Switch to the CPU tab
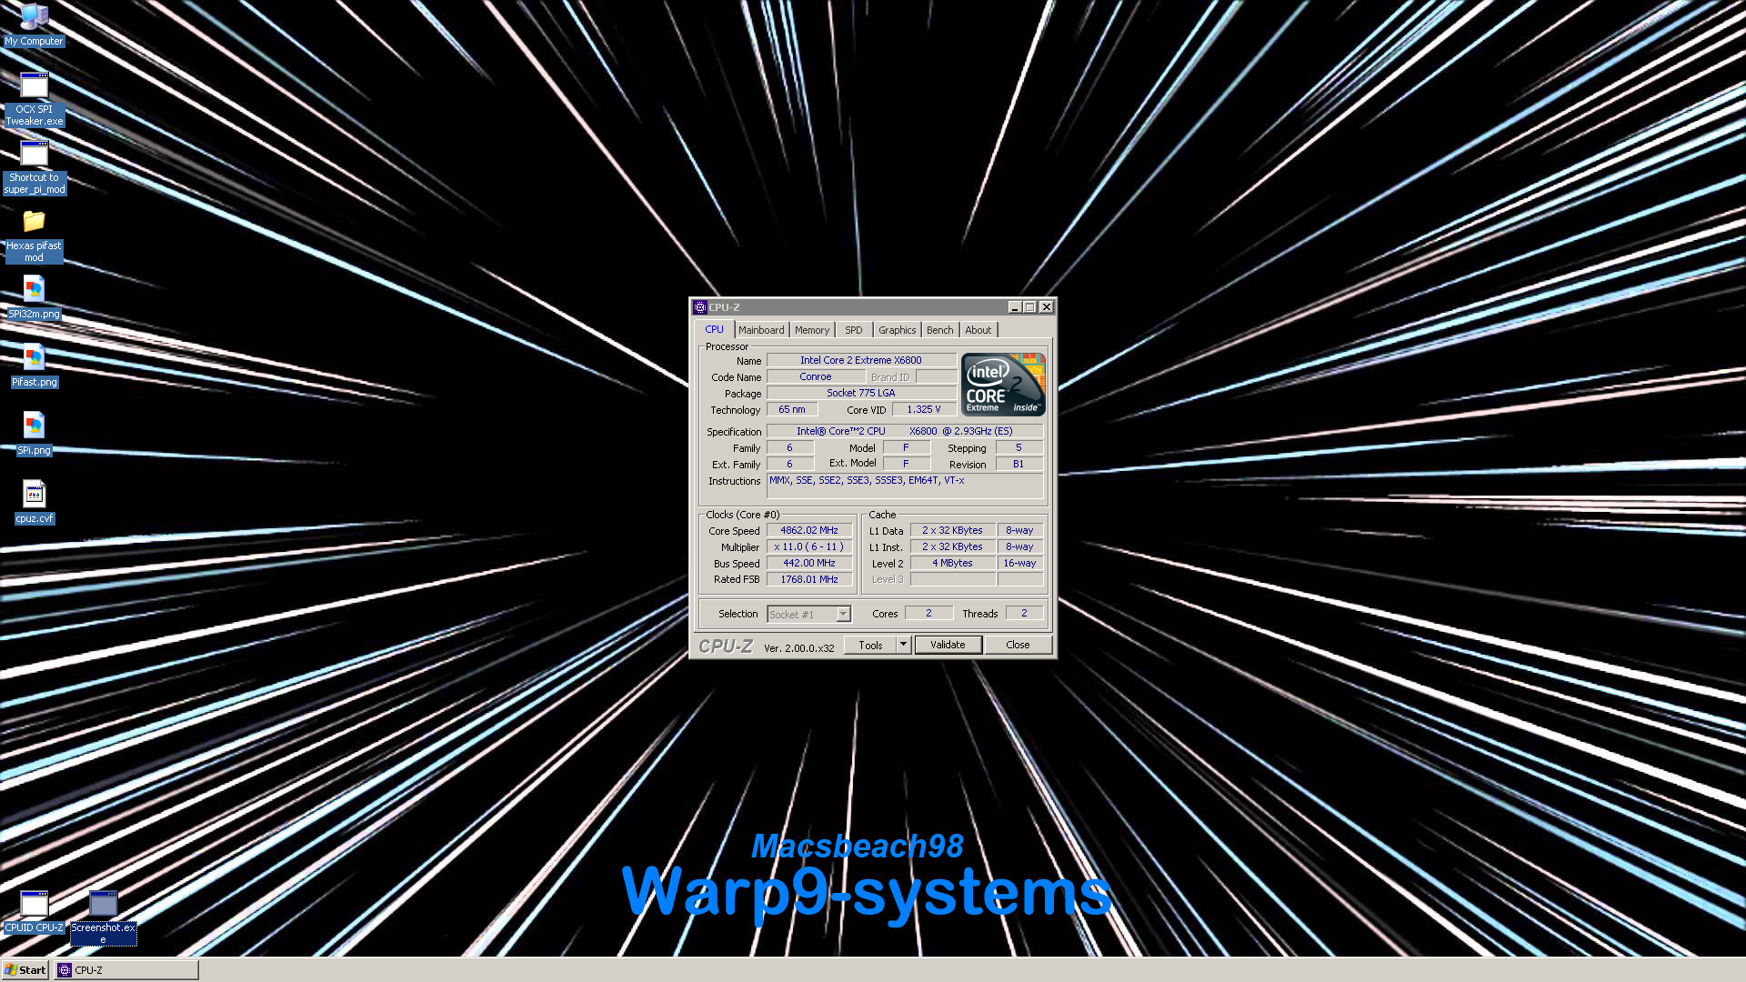This screenshot has height=982, width=1746. click(714, 329)
